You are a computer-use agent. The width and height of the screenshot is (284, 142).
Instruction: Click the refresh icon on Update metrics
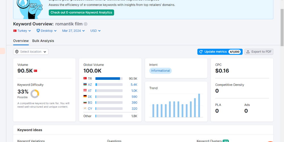click(201, 52)
